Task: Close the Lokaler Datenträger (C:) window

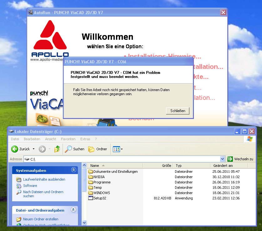Action: pos(252,131)
